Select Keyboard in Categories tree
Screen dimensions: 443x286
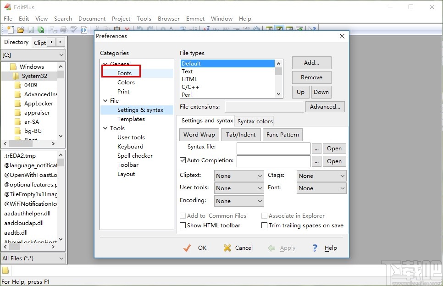tap(130, 147)
